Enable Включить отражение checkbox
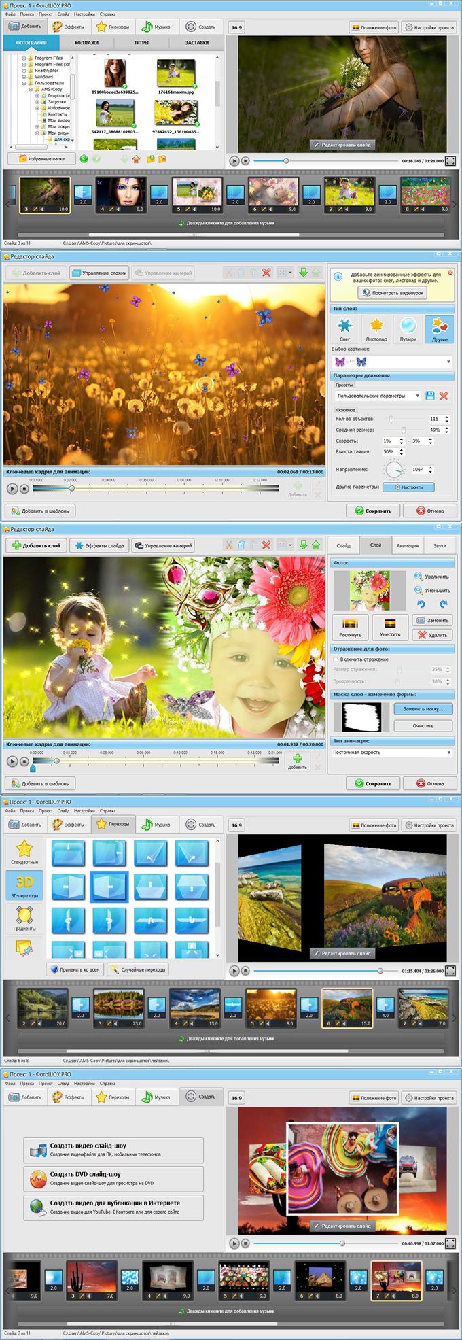462x1340 pixels. pos(336,659)
